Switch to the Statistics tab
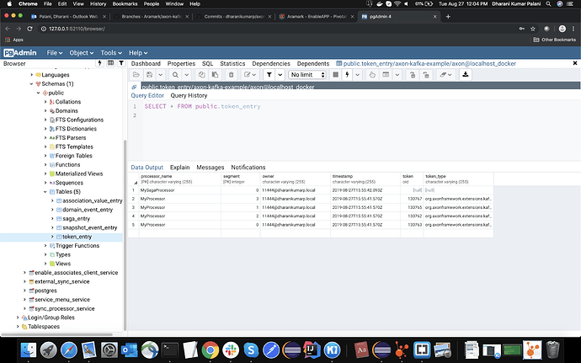This screenshot has width=581, height=363. (232, 64)
